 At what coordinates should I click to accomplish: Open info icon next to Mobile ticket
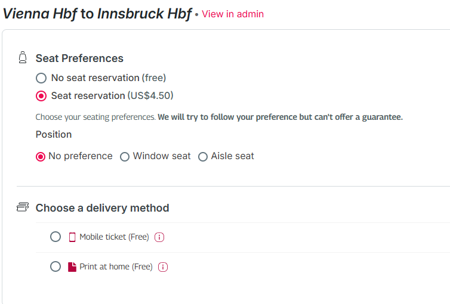click(159, 237)
